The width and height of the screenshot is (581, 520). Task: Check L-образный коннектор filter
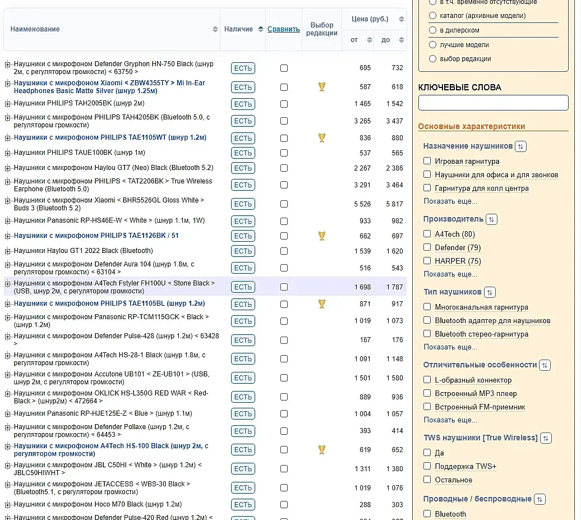[427, 380]
